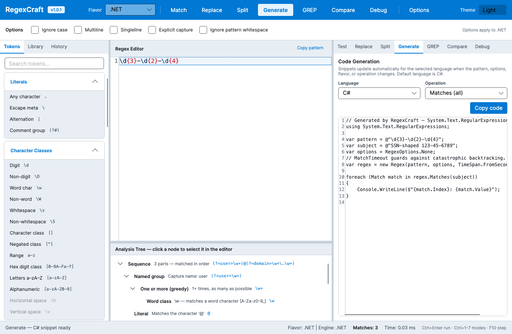The height and width of the screenshot is (334, 512).
Task: Open the Language C# dropdown
Action: (x=379, y=93)
